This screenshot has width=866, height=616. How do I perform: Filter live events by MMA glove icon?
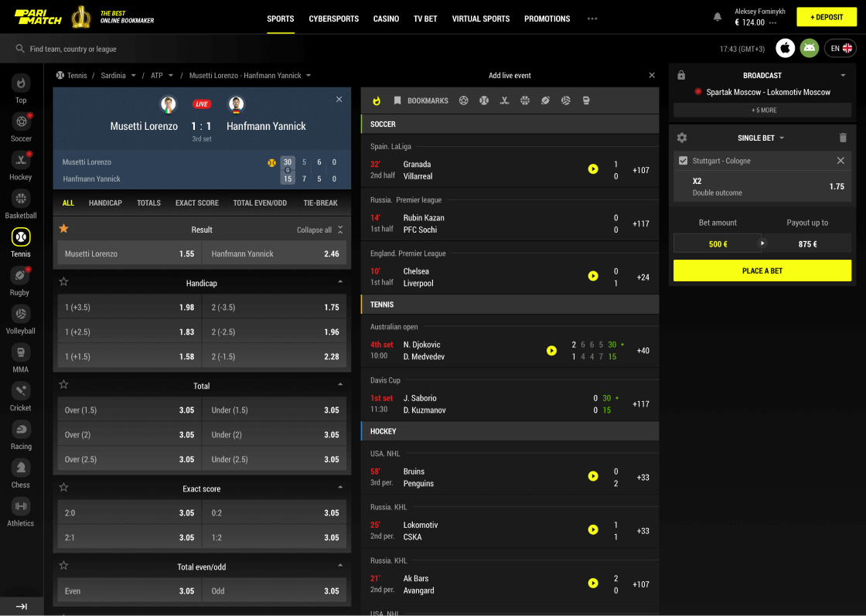coord(586,100)
